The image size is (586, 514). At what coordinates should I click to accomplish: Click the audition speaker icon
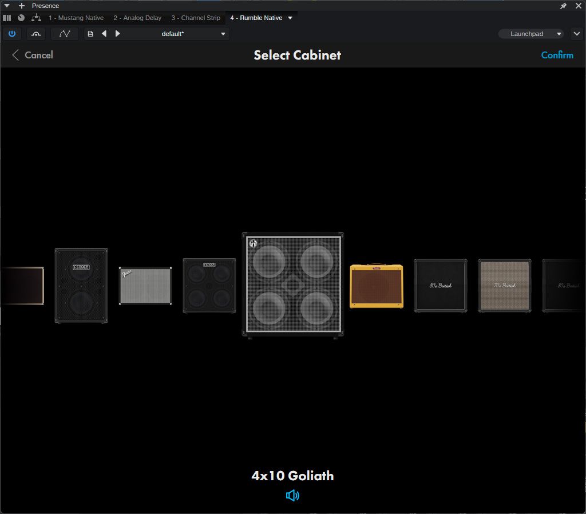(x=292, y=495)
